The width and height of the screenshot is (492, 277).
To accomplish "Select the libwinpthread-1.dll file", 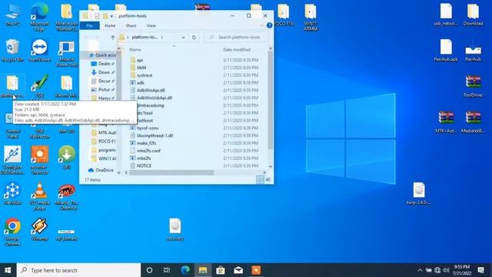I will (x=151, y=135).
